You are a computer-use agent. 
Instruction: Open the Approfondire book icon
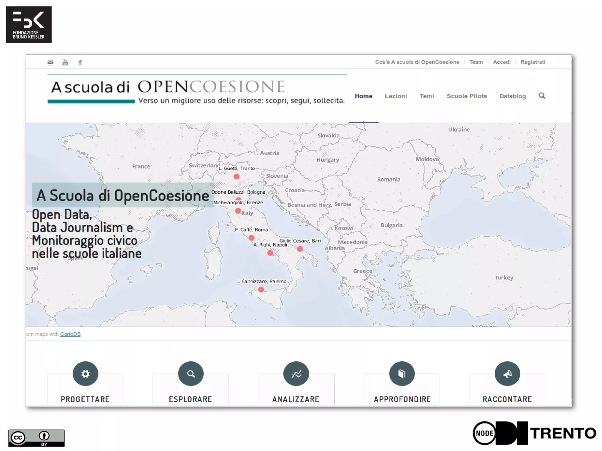point(402,374)
